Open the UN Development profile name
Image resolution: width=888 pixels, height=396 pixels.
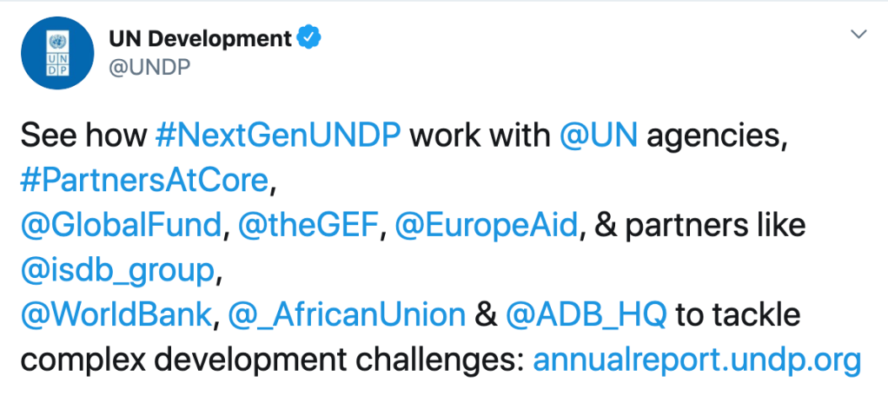(200, 38)
